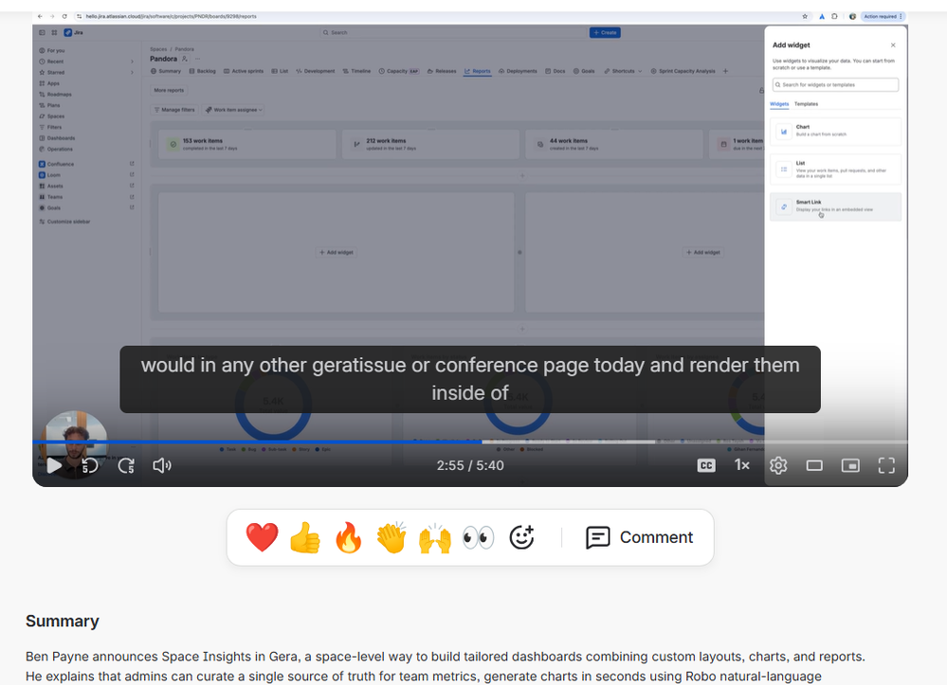Open the Timeline tab

coord(356,71)
